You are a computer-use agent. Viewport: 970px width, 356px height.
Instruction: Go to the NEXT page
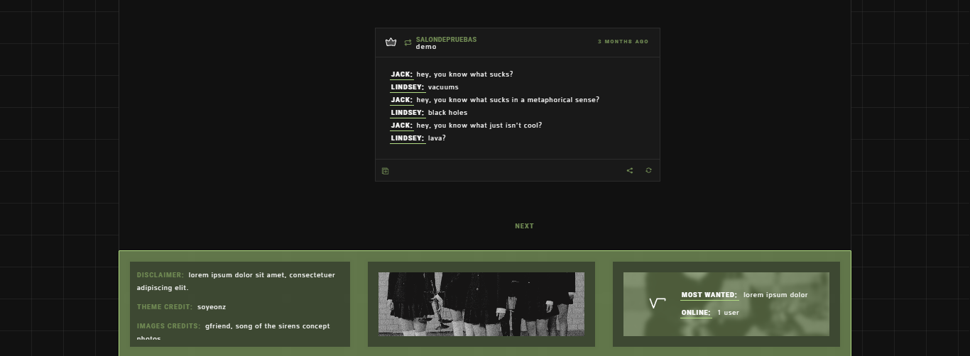click(524, 226)
